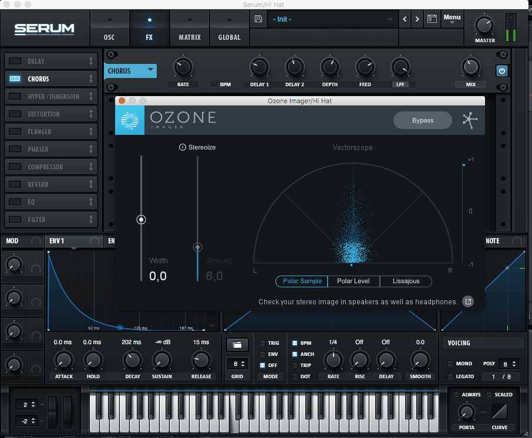Open external link icon beside stereo tip
This screenshot has height=438, width=532.
click(468, 301)
